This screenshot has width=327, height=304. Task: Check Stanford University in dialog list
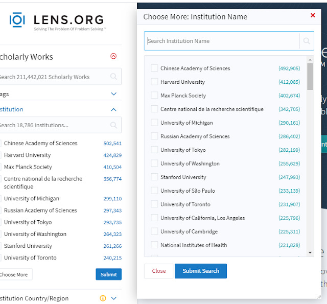[154, 177]
